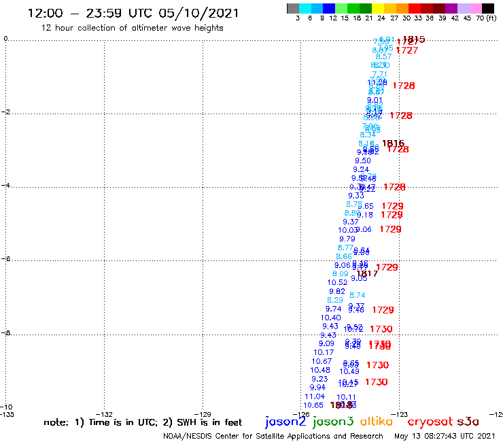Click the -132 longitude axis label
This screenshot has width=503, height=442.
(104, 414)
